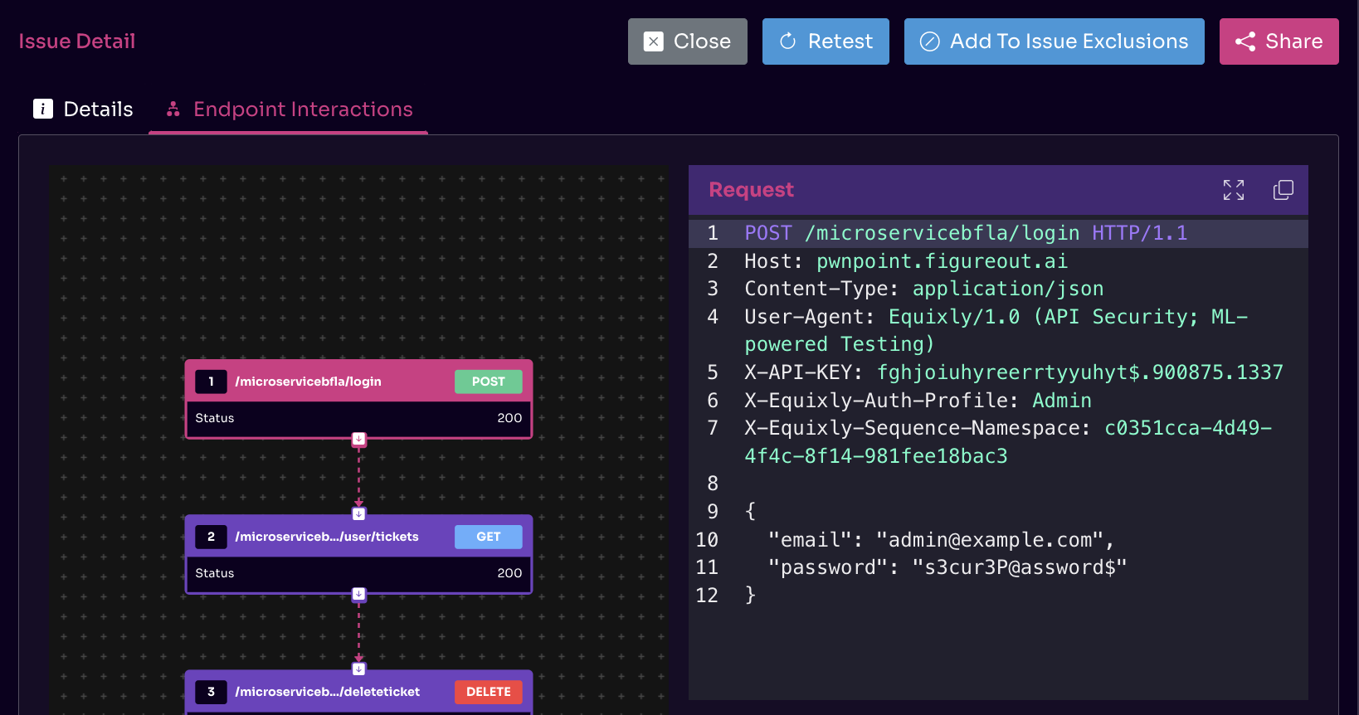Click the connector handle below the login node

[358, 439]
